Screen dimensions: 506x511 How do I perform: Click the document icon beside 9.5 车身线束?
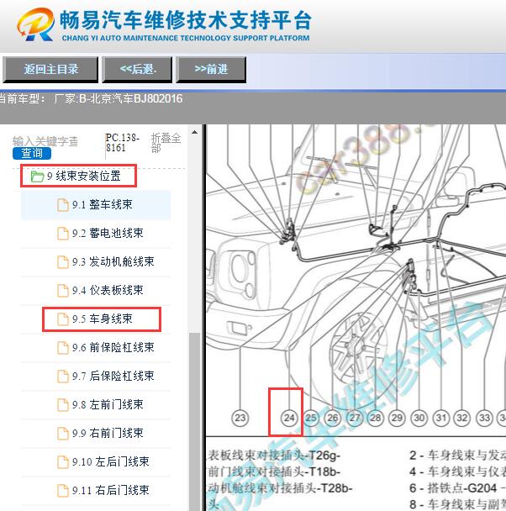click(x=62, y=319)
